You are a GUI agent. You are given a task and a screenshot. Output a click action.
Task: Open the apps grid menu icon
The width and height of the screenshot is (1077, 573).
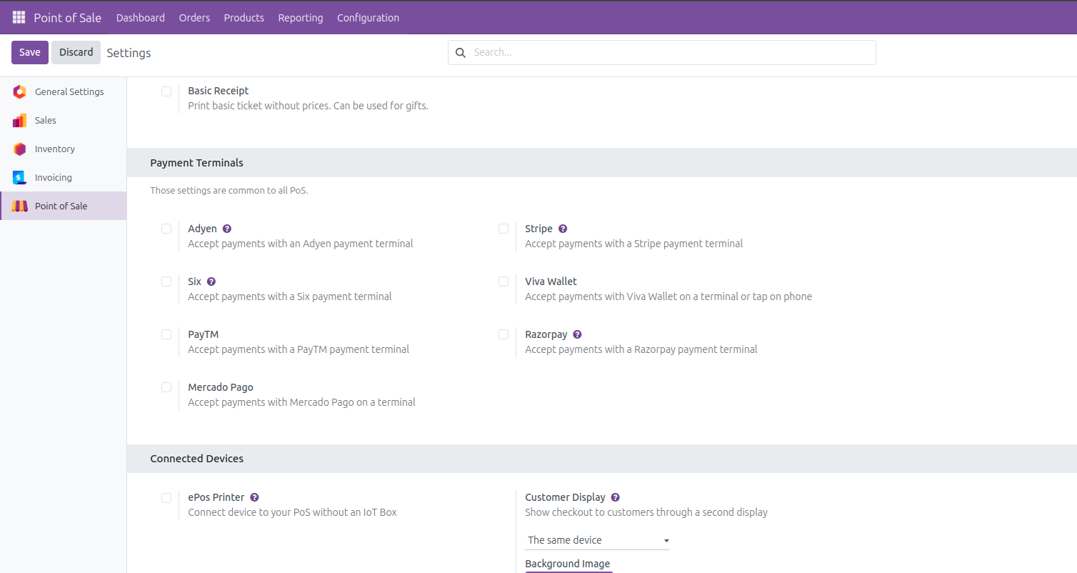click(x=19, y=17)
